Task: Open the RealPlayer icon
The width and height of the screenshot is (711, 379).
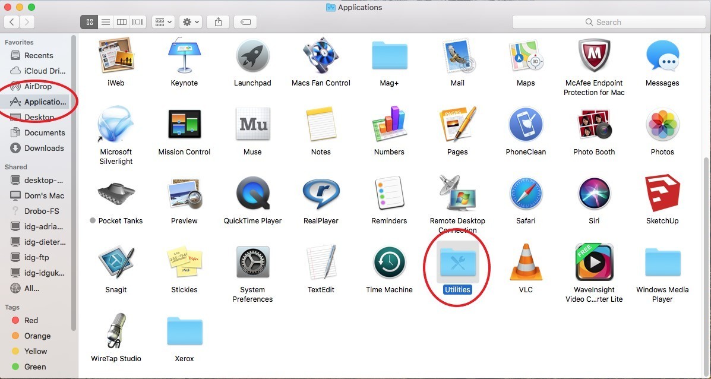Action: point(321,194)
